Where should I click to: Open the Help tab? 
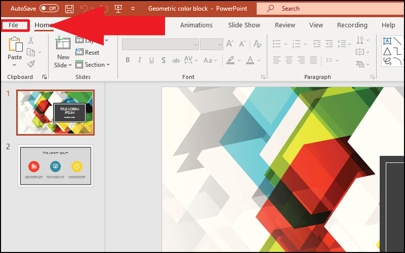click(388, 25)
